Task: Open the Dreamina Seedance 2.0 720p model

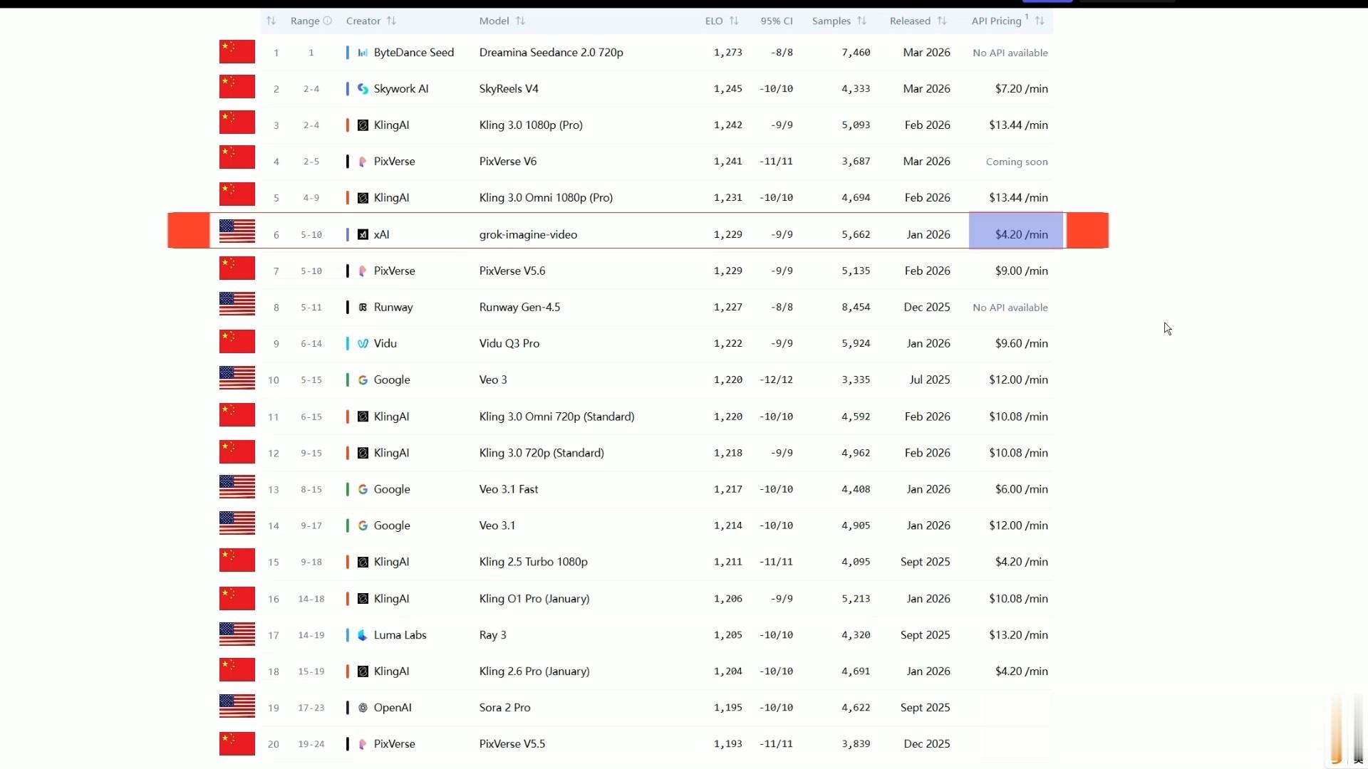Action: click(x=551, y=53)
